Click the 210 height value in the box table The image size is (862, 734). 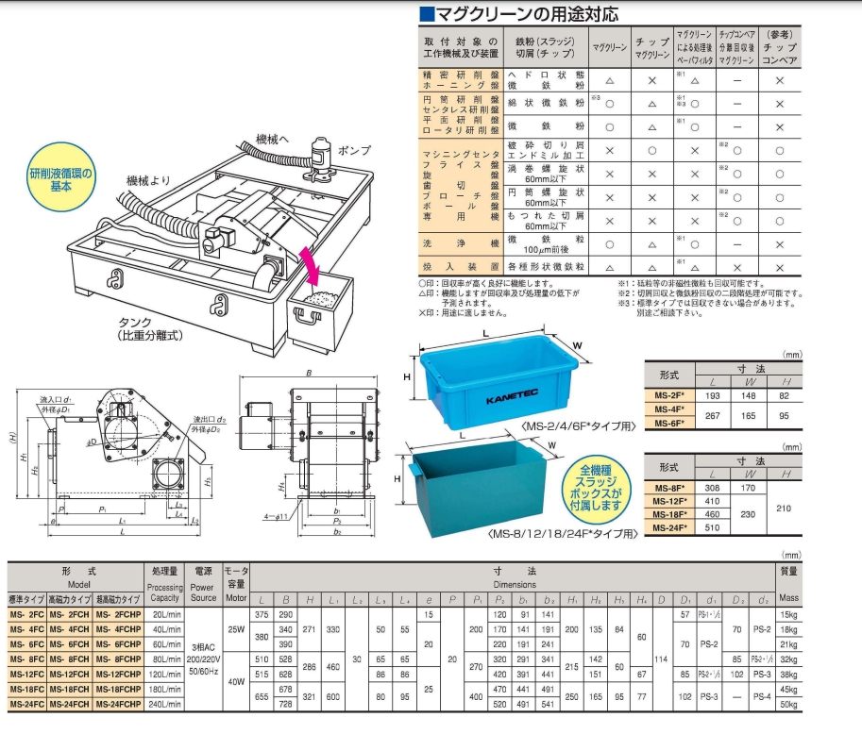pyautogui.click(x=784, y=509)
